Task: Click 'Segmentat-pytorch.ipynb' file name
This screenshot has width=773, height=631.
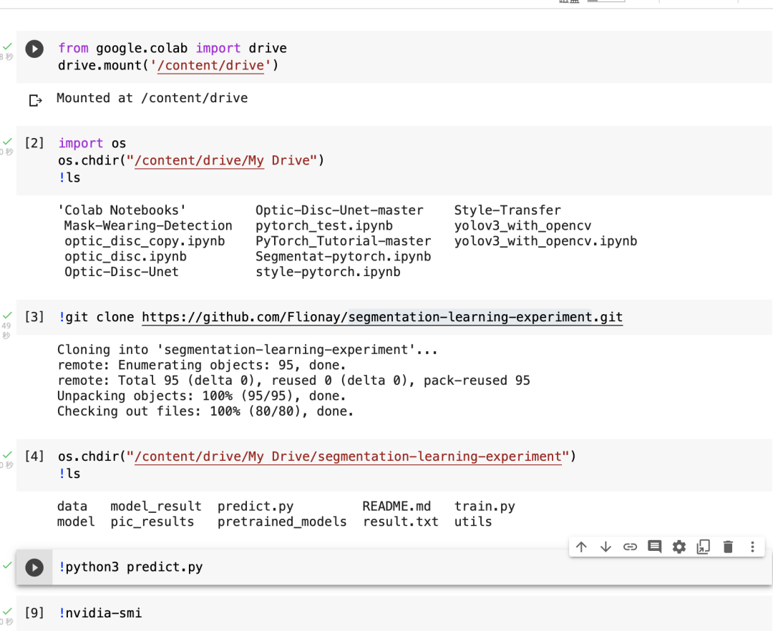Action: point(343,257)
